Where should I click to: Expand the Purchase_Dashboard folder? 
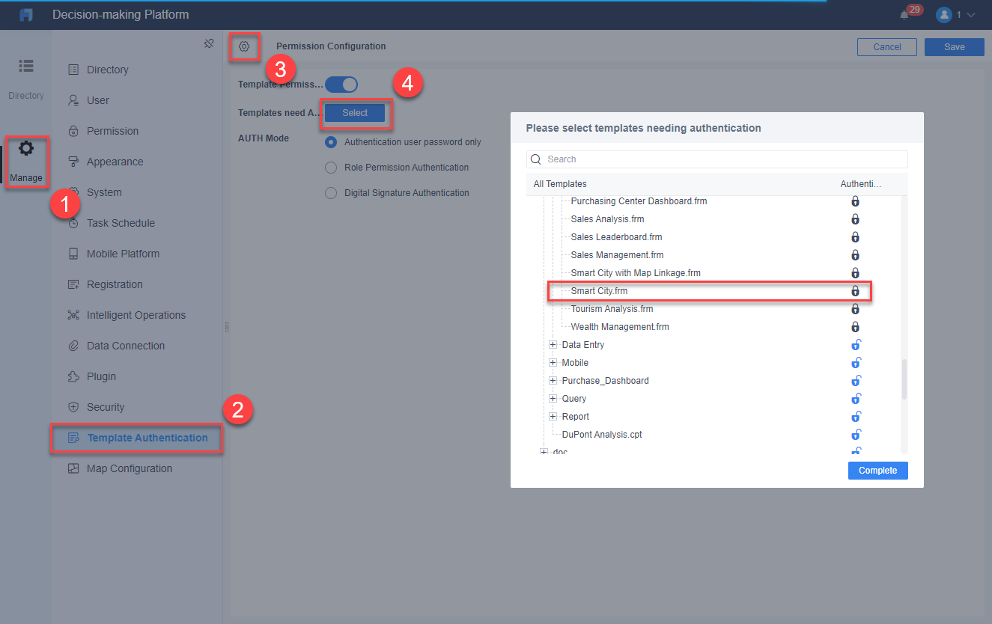pyautogui.click(x=553, y=380)
